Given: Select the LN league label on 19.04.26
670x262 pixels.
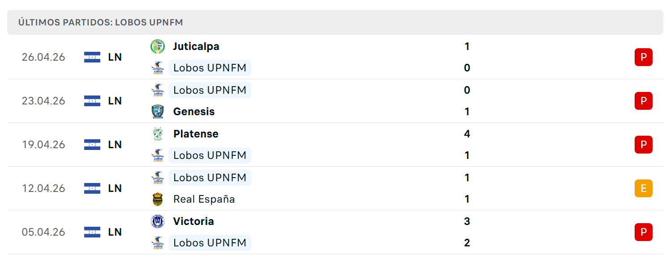Looking at the screenshot, I should tap(115, 145).
